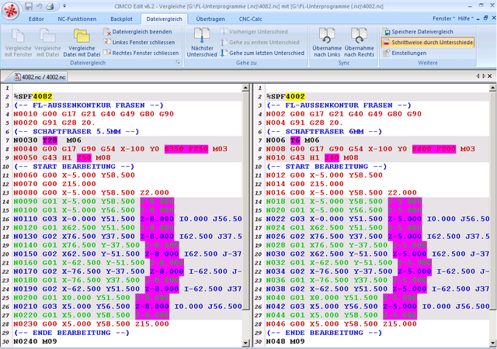Close the 4082.nc / 4002.nc document tab
This screenshot has height=349, width=497.
490,76
